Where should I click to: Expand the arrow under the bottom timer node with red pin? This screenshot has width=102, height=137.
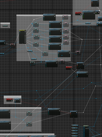point(74,117)
